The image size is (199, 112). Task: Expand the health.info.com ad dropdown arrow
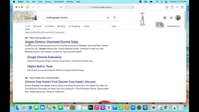click(x=60, y=78)
